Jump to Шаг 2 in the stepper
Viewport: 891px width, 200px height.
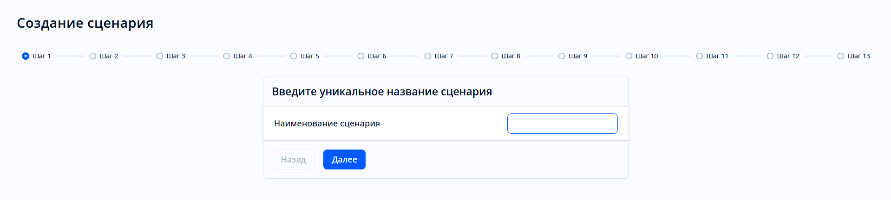[93, 56]
